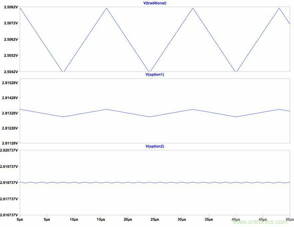Viewport: 294px width, 227px height.
Task: Click the 2.816737V axis tick label
Action: pyautogui.click(x=9, y=215)
